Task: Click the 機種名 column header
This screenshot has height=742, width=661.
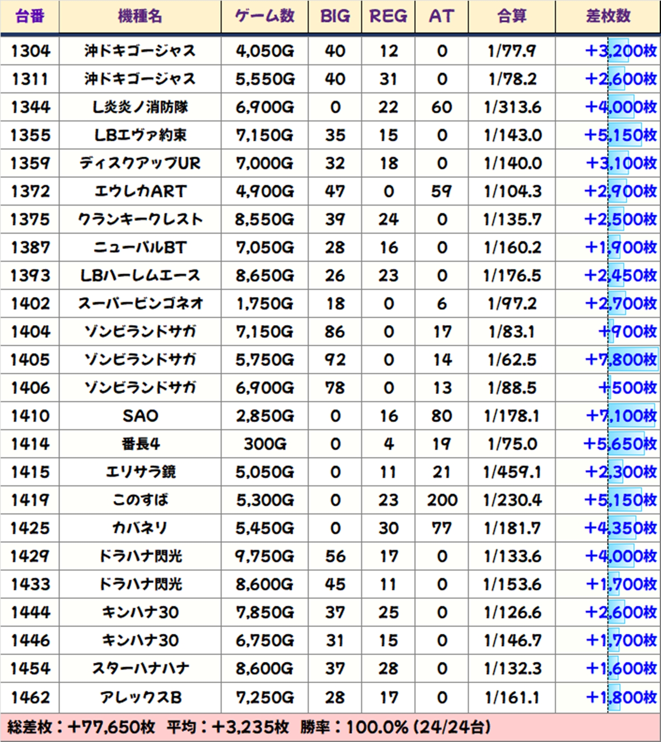Action: pyautogui.click(x=140, y=16)
